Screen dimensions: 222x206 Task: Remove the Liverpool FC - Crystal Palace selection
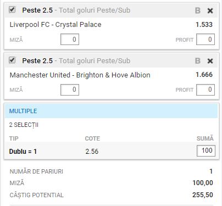coord(210,10)
